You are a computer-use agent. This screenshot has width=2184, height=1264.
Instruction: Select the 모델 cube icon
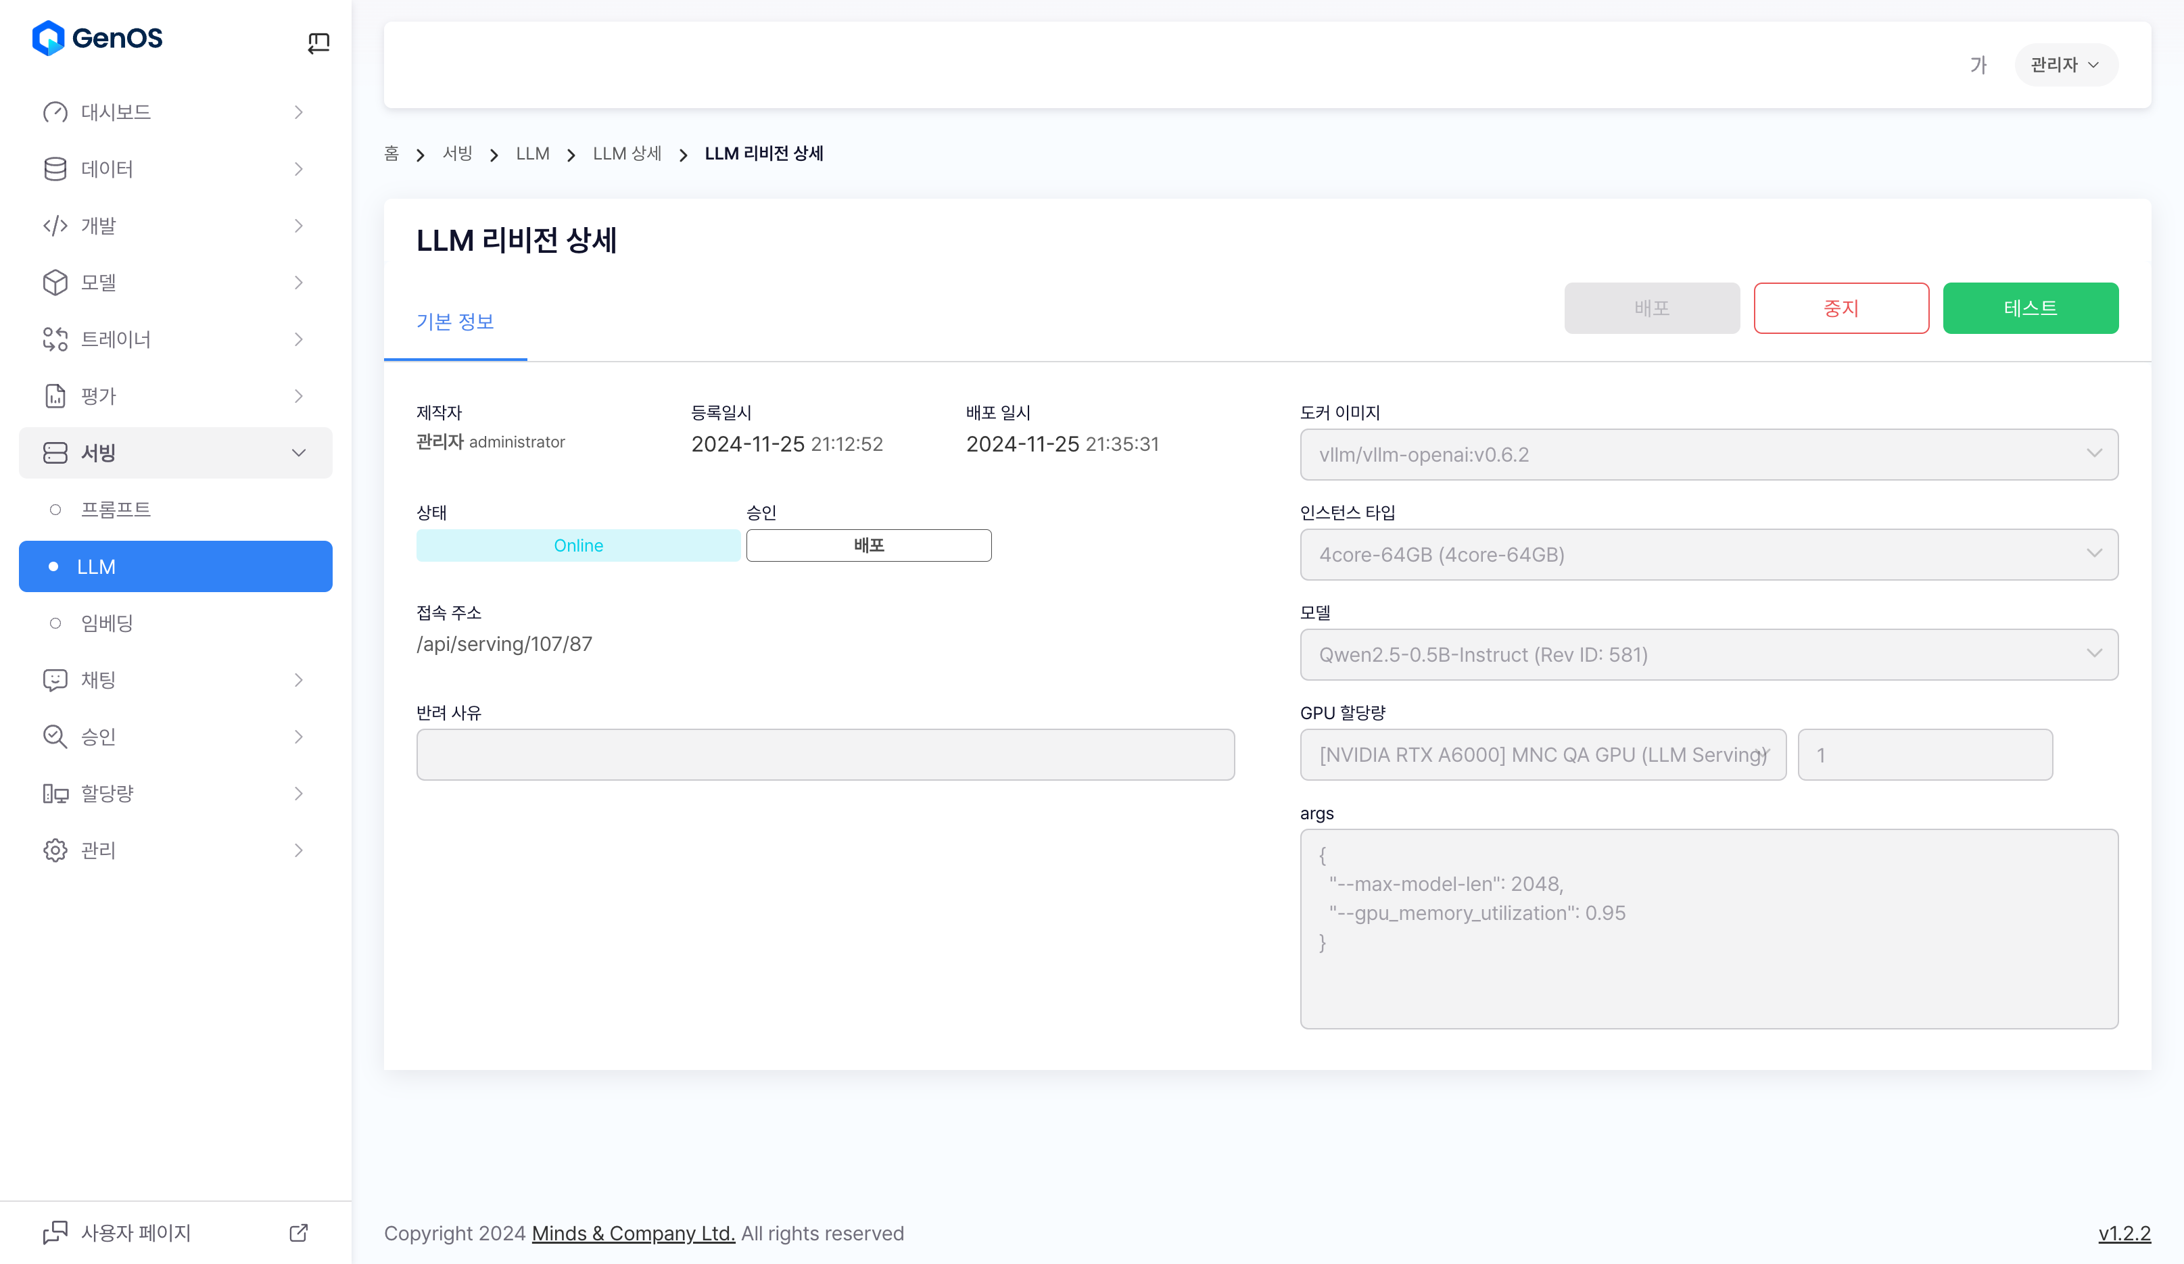[x=55, y=283]
